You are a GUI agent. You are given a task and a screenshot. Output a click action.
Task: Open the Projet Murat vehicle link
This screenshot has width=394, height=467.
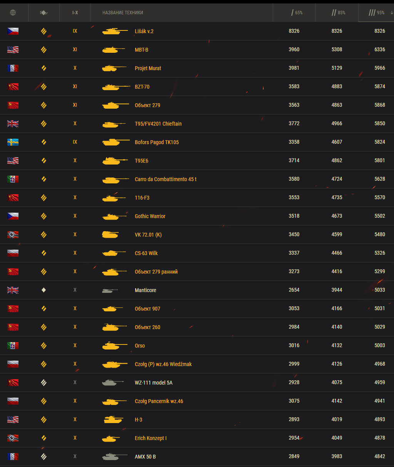pos(148,68)
